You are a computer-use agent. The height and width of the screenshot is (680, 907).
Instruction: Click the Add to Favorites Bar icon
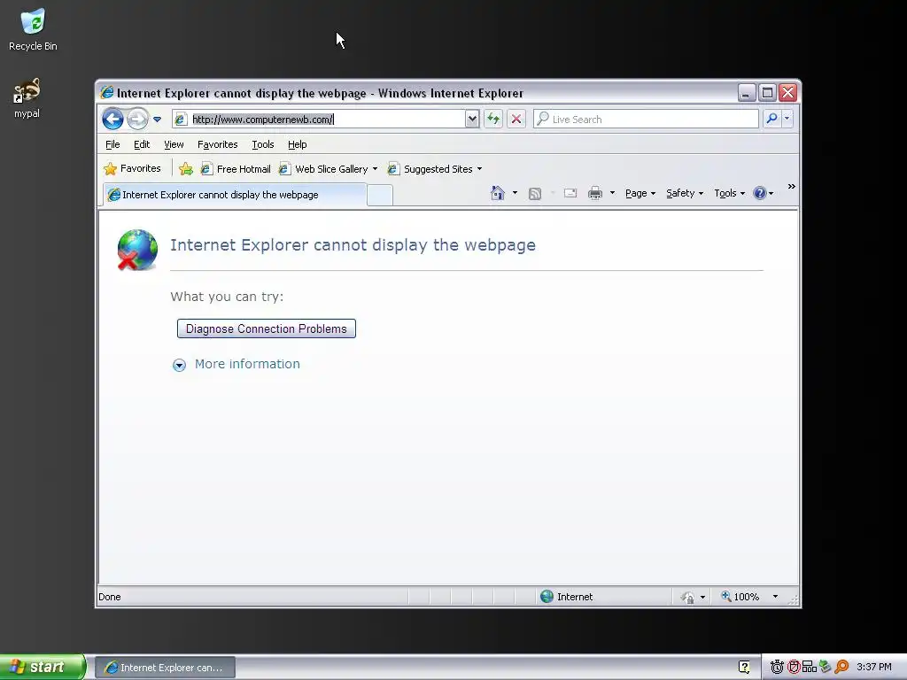[186, 169]
